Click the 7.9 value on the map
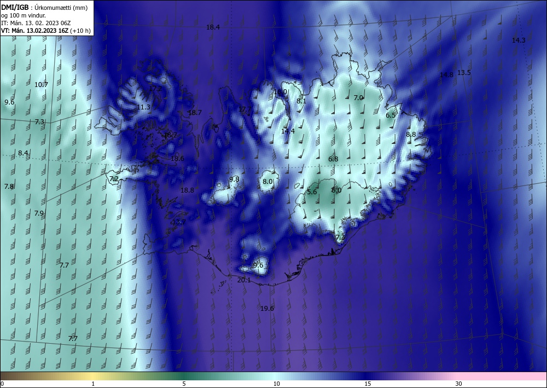The image size is (547, 388). [x=39, y=213]
